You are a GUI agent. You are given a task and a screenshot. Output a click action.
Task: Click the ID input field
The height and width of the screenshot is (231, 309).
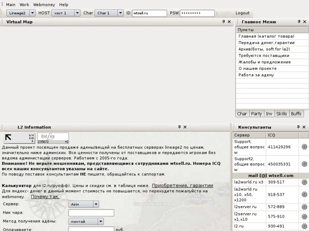149,13
